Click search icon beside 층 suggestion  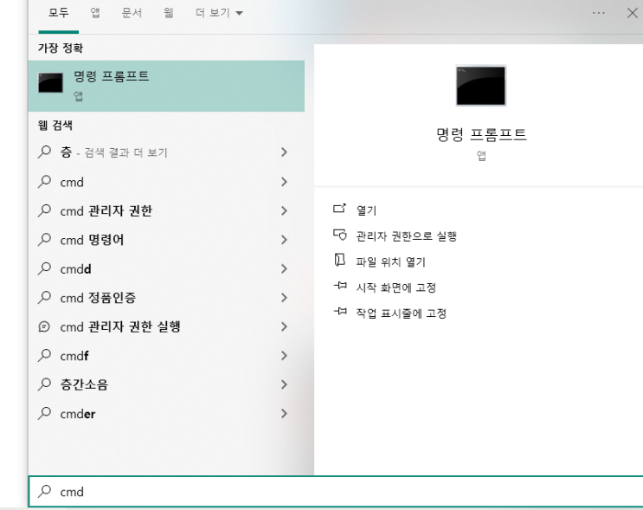(44, 152)
